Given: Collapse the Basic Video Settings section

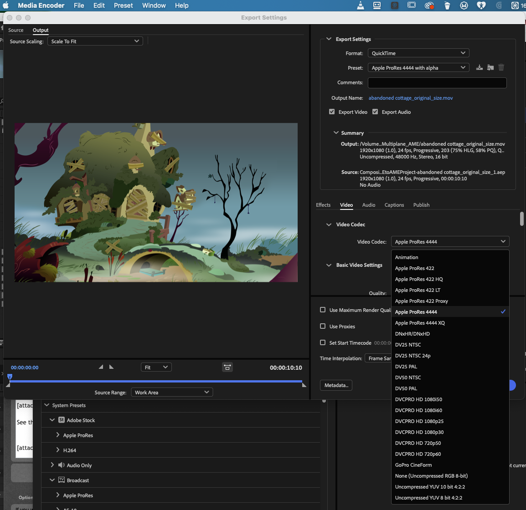Looking at the screenshot, I should [329, 265].
